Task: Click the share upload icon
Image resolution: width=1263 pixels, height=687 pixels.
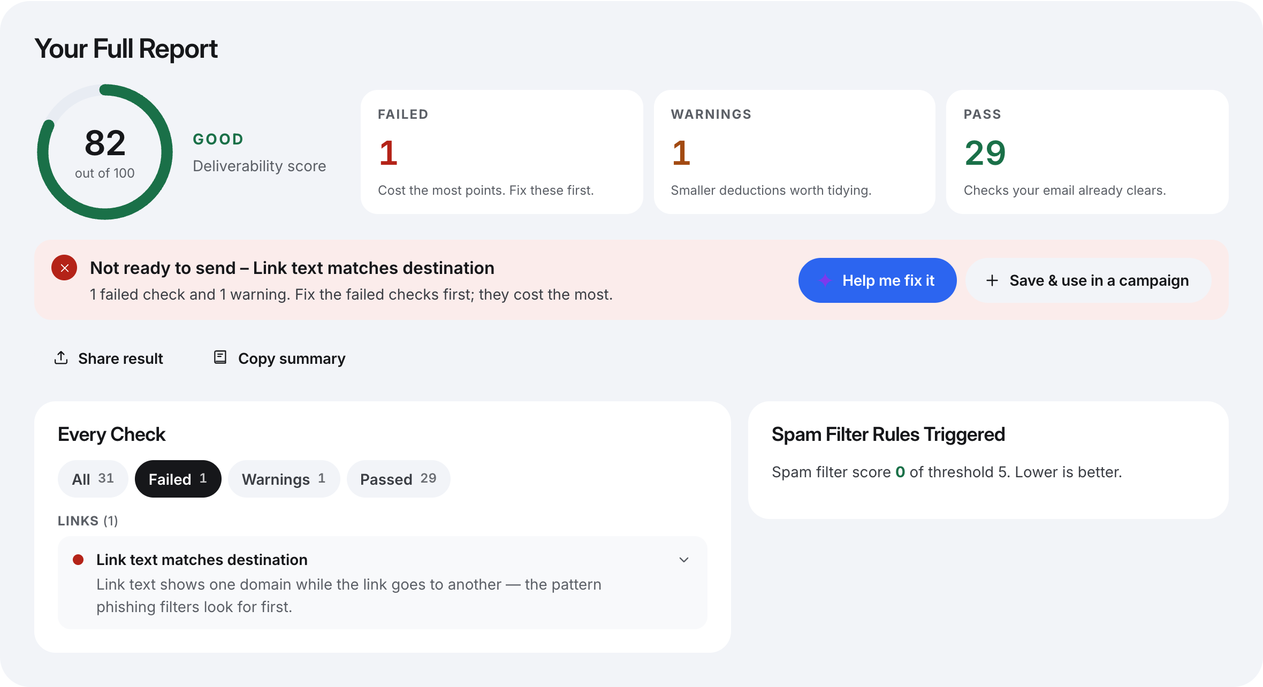Action: pos(61,358)
